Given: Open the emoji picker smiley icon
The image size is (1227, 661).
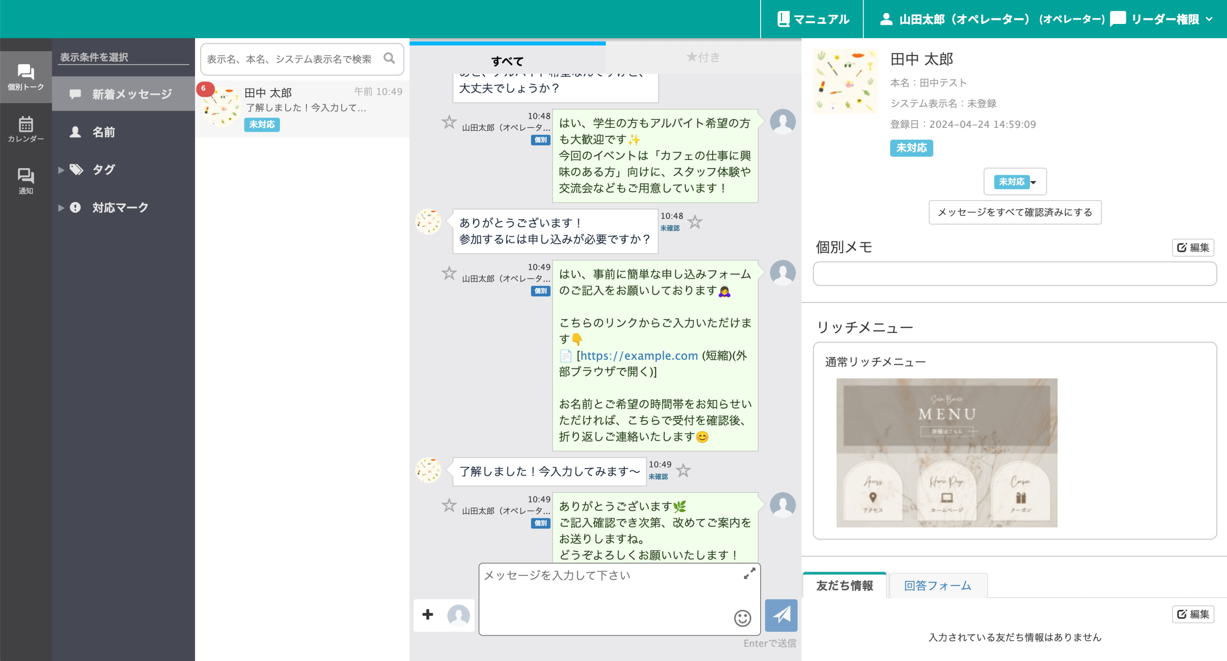Looking at the screenshot, I should click(x=742, y=618).
